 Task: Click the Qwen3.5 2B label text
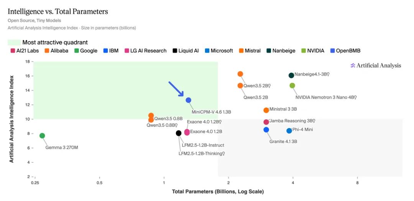256,97
